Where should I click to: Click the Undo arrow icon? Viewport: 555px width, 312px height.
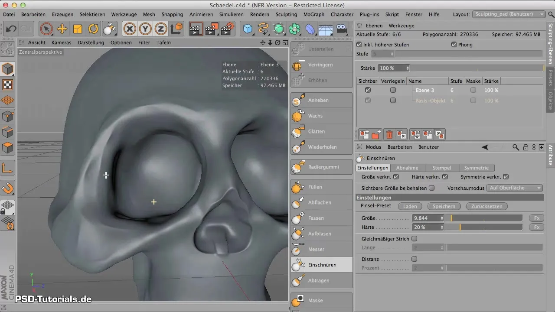click(11, 29)
